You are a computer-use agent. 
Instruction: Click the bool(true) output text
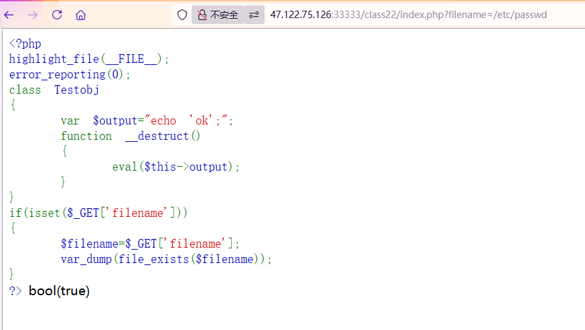click(59, 291)
